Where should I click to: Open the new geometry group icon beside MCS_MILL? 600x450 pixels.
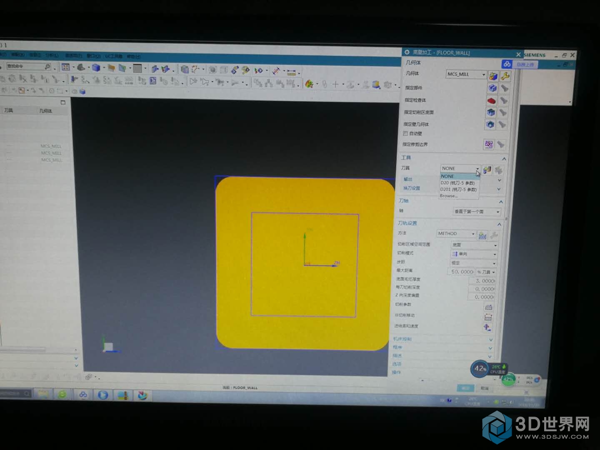click(493, 76)
